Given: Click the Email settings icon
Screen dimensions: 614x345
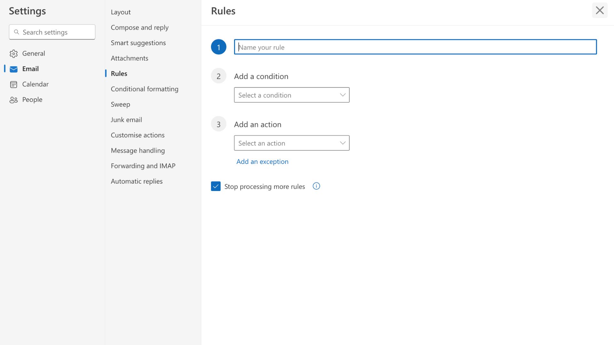Looking at the screenshot, I should tap(13, 68).
